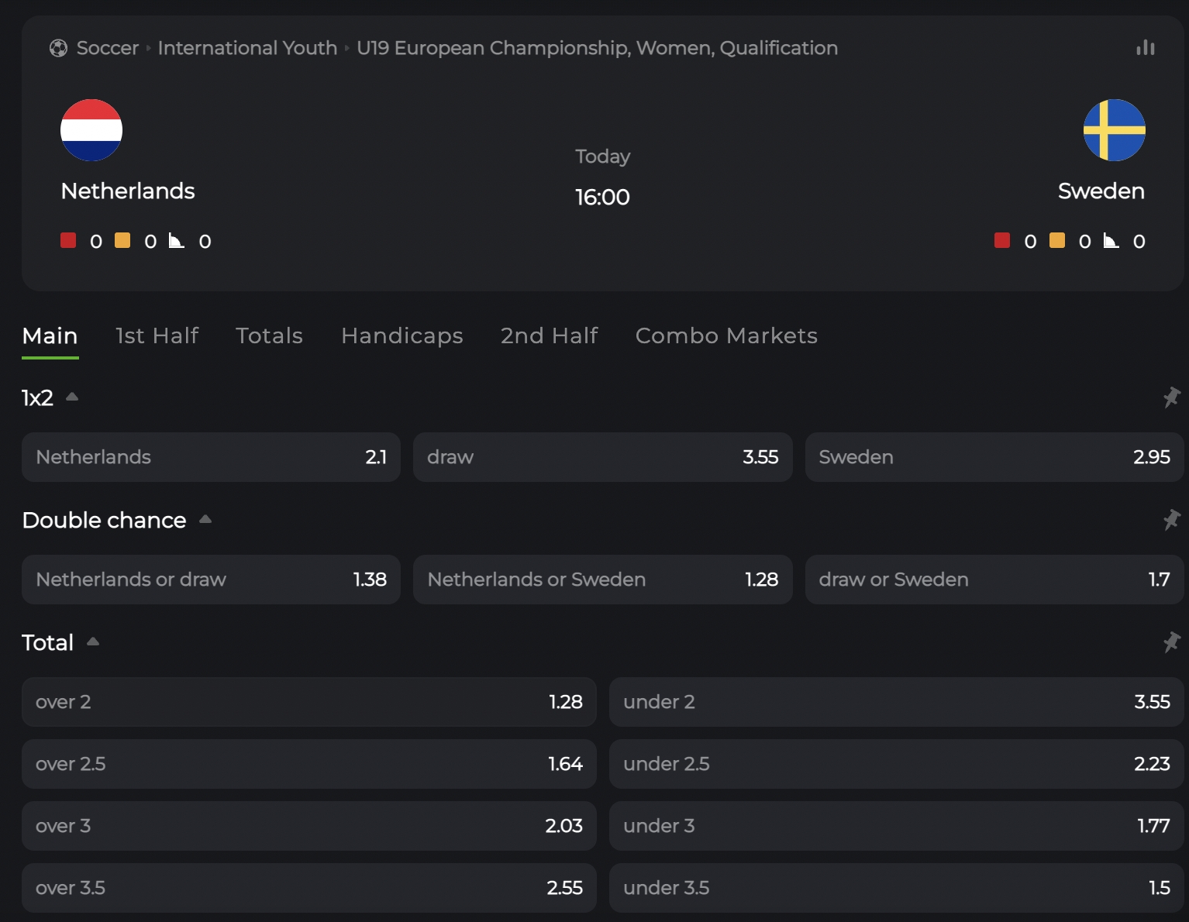The width and height of the screenshot is (1189, 922).
Task: Click Sweden yellow card indicator
Action: click(1057, 241)
